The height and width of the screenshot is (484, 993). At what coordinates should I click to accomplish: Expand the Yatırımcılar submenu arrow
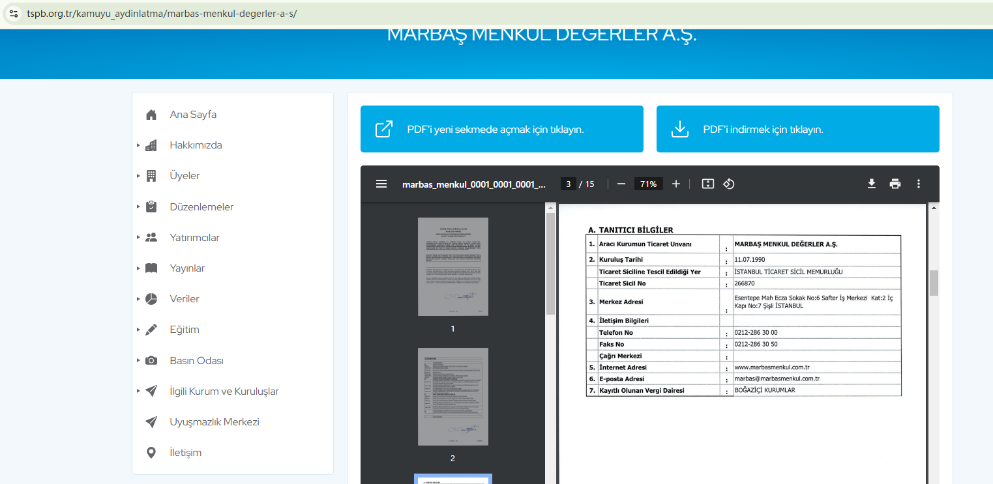138,237
